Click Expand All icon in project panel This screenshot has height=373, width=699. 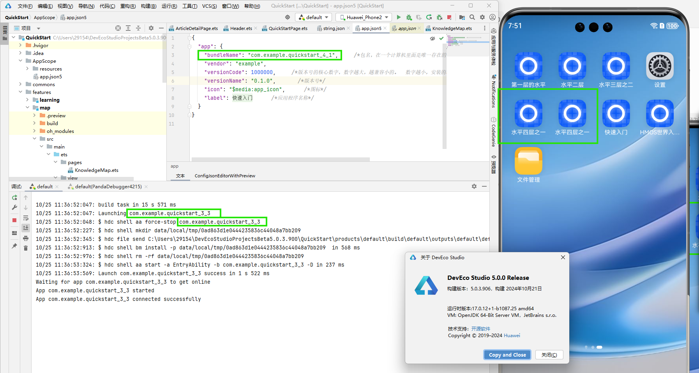(x=128, y=28)
